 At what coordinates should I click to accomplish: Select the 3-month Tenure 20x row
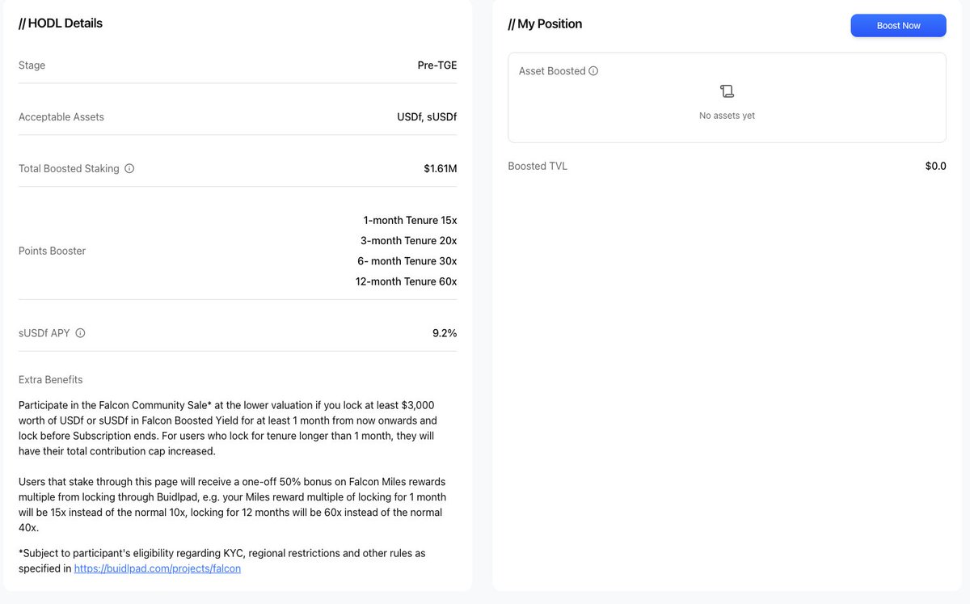pyautogui.click(x=408, y=240)
